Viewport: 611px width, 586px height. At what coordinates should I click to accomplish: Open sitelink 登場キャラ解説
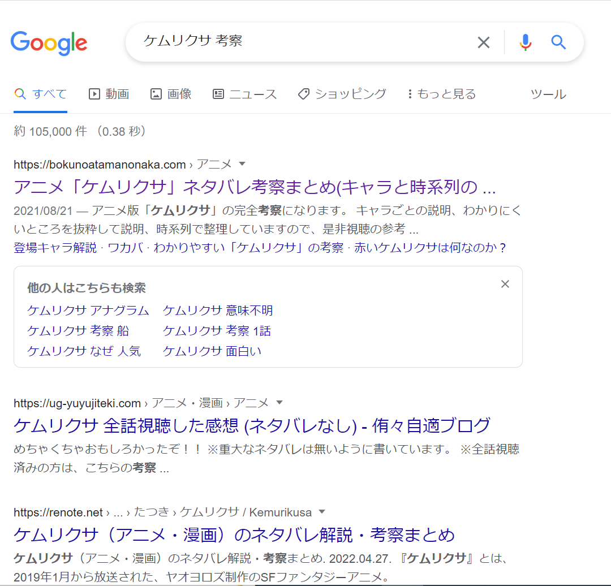pyautogui.click(x=55, y=247)
